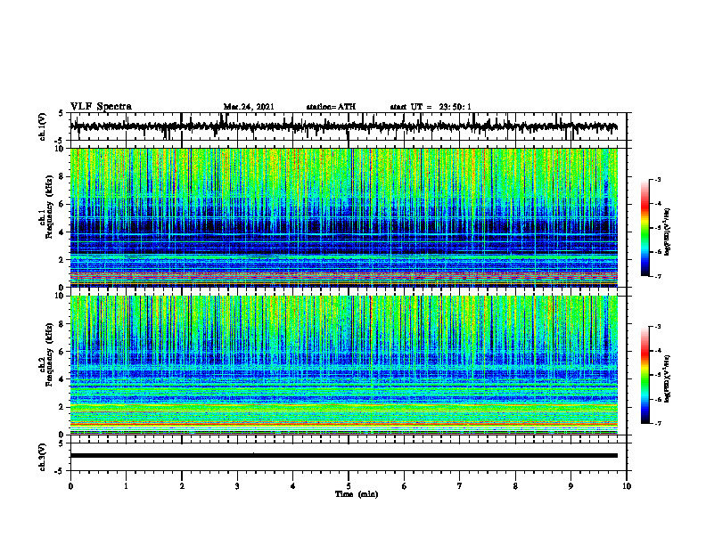Click time axis tick label '4'
The width and height of the screenshot is (706, 545).
point(293,486)
